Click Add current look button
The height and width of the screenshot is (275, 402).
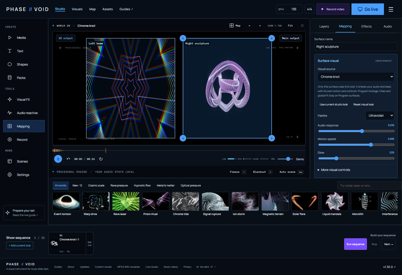click(x=20, y=246)
